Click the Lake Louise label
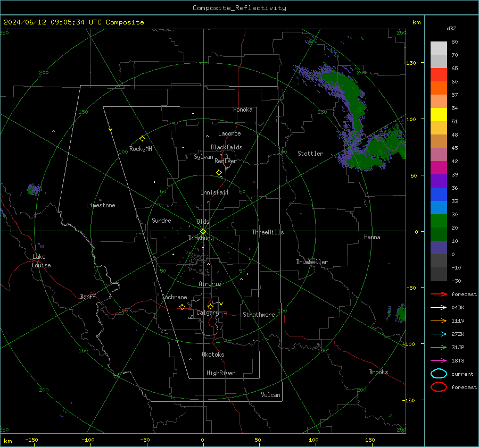This screenshot has height=447, width=479. (41, 261)
